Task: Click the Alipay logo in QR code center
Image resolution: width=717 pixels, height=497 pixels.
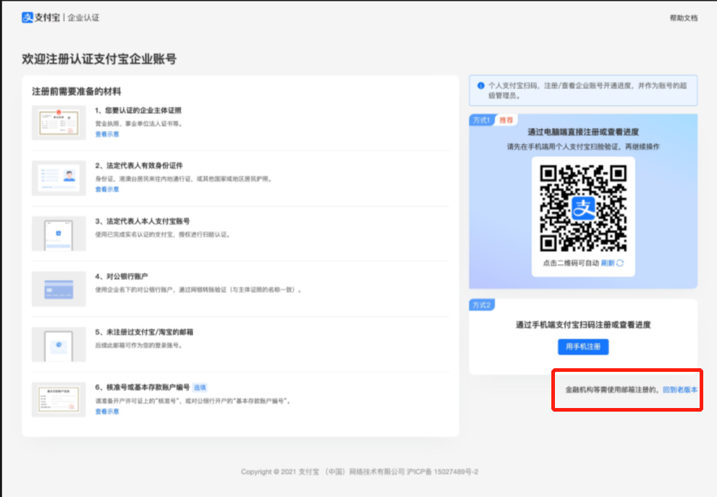Action: click(583, 208)
